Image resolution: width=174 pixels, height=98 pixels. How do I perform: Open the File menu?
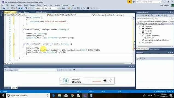pos(2,5)
